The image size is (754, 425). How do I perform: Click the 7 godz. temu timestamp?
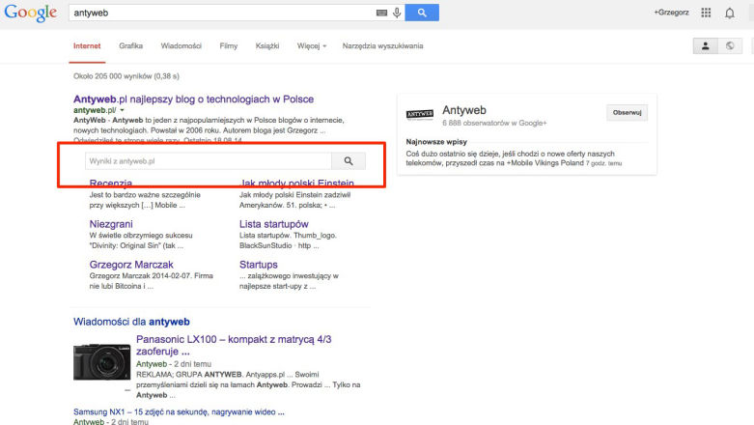(x=603, y=163)
